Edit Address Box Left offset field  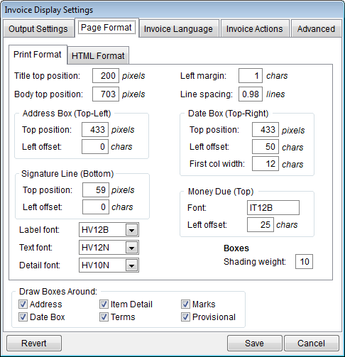pyautogui.click(x=95, y=147)
